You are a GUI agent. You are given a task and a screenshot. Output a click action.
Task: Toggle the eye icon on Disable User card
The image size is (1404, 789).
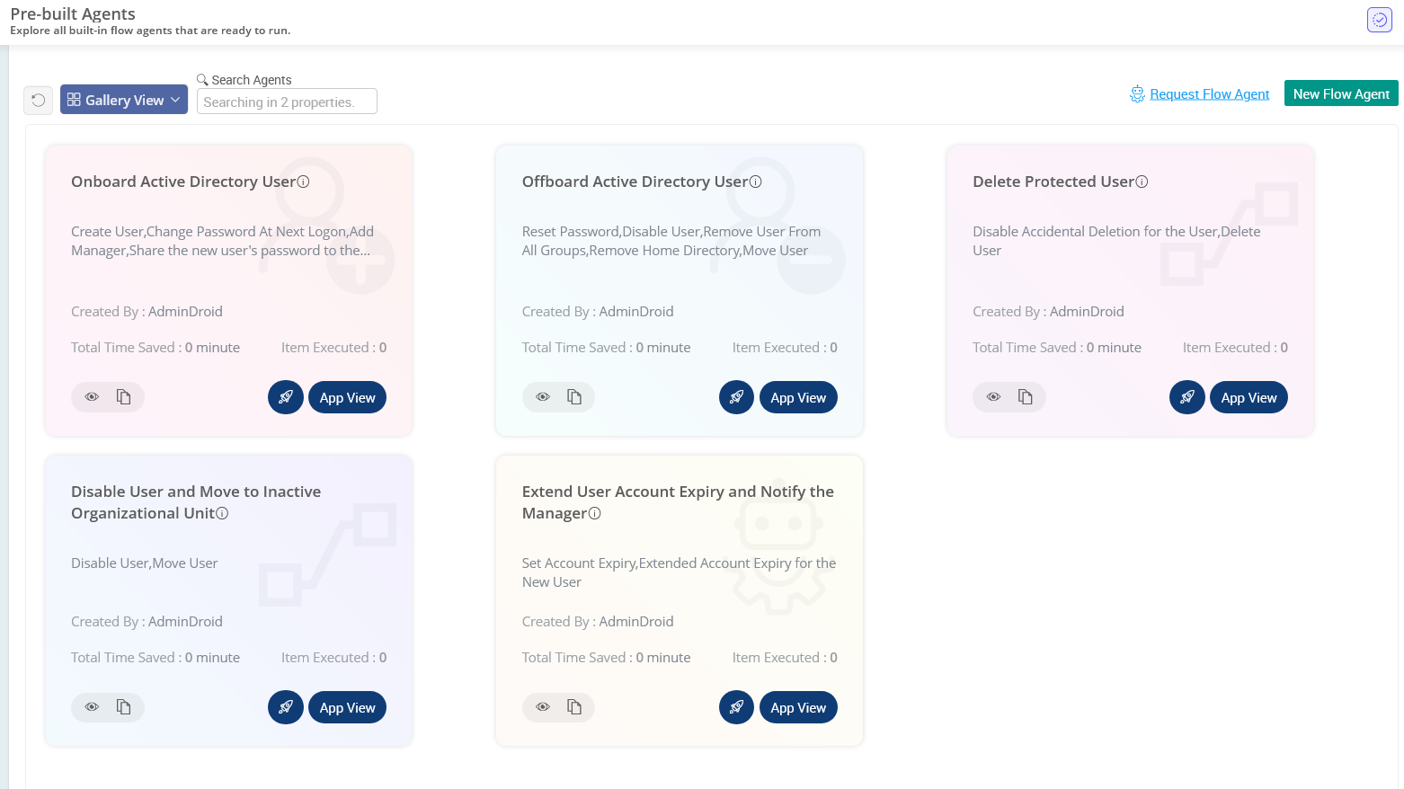coord(90,707)
